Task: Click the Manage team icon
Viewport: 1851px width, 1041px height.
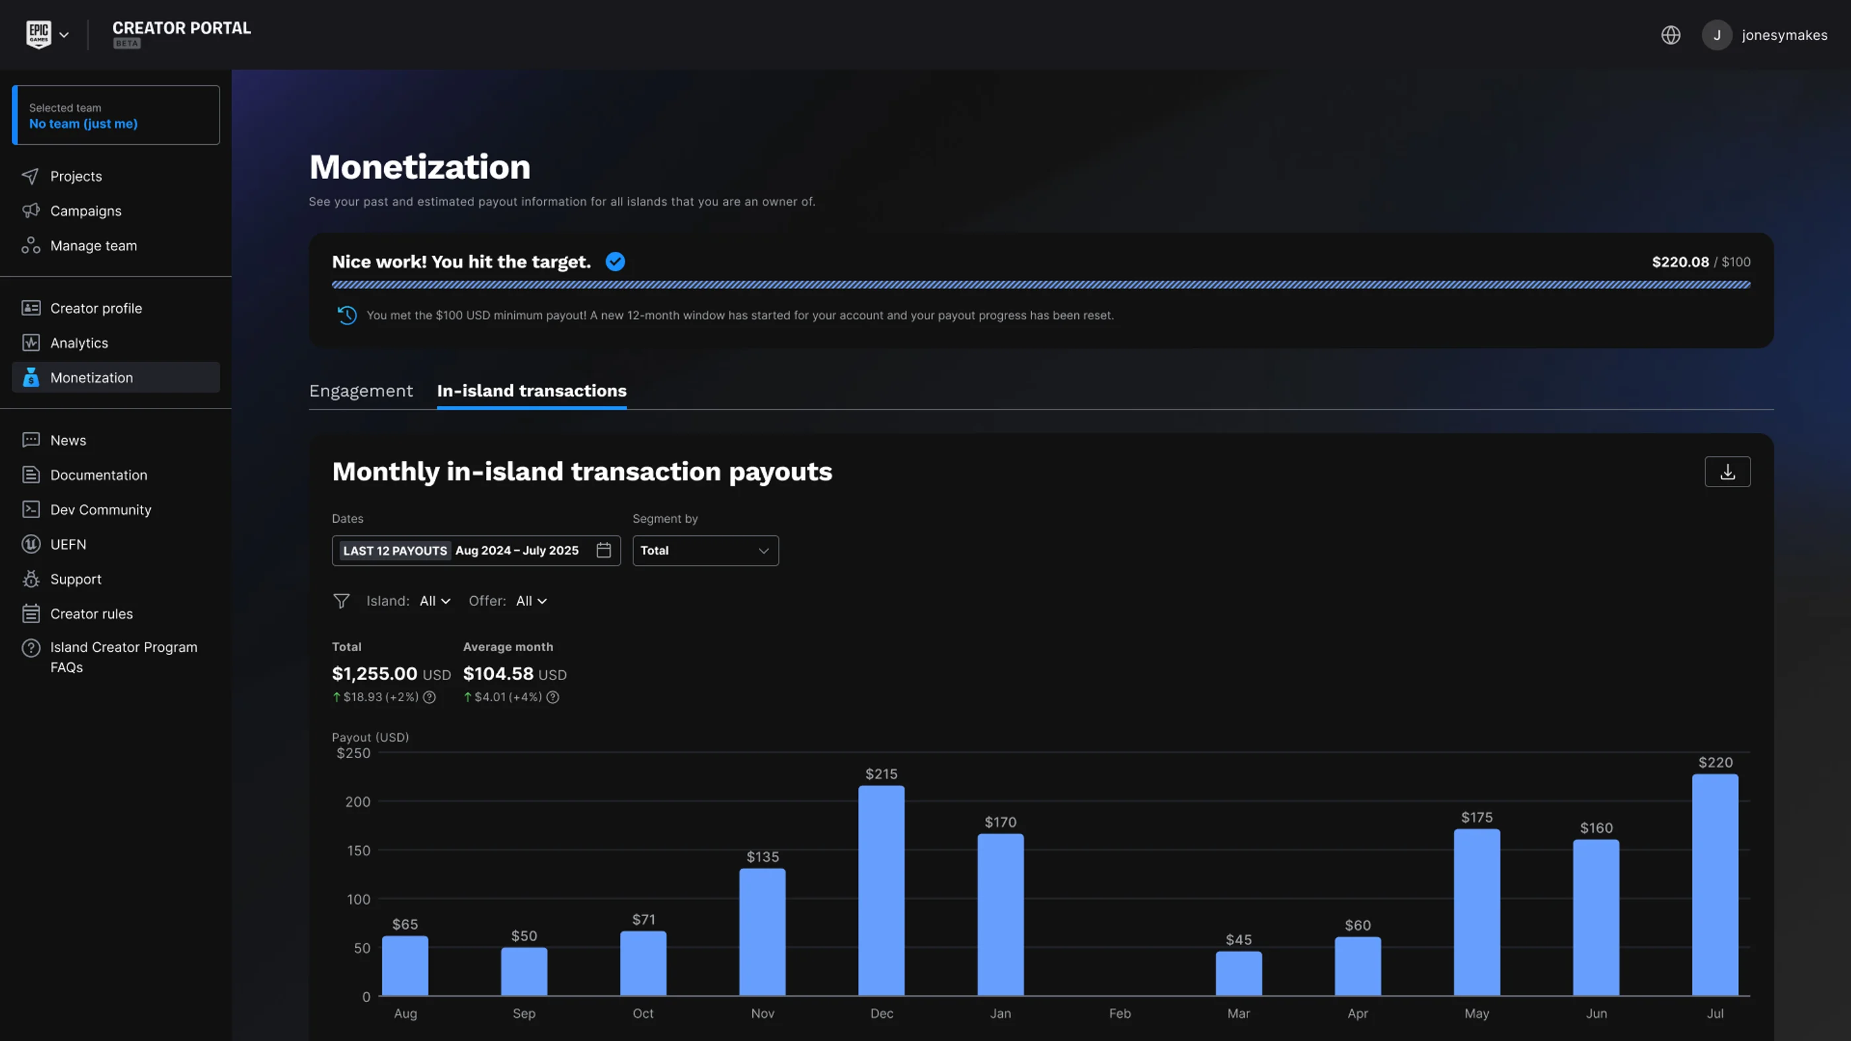Action: click(x=30, y=246)
